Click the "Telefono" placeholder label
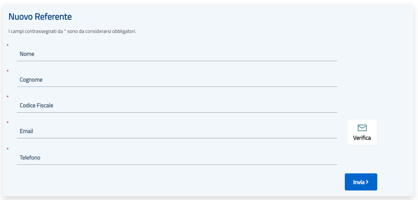Screen dimensions: 418x200 (30, 158)
